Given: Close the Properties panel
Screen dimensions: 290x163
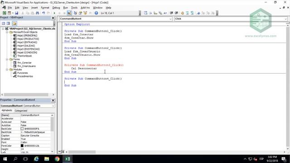Looking at the screenshot, I should click(x=53, y=101).
